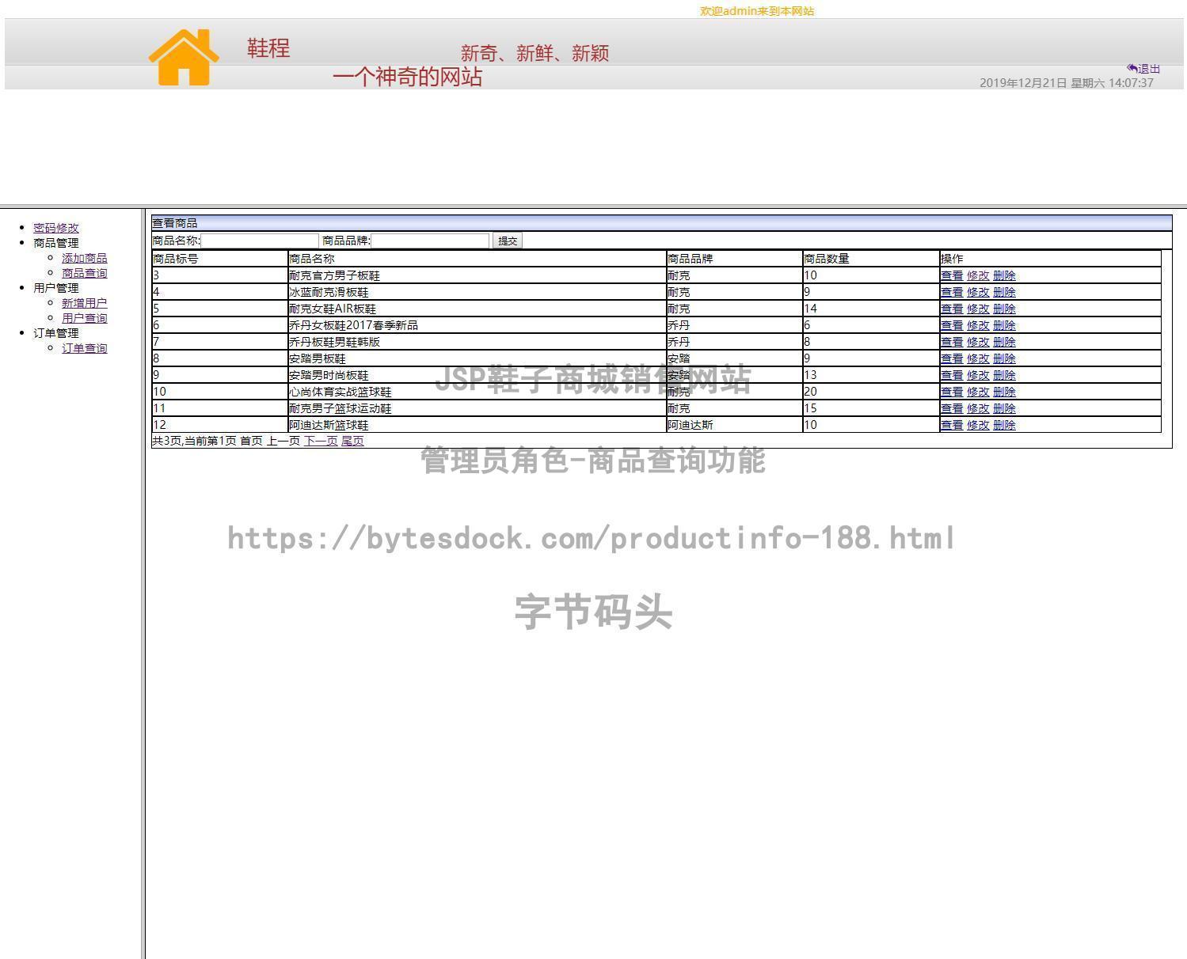Click the 首页 first page text
1187x959 pixels.
[x=251, y=441]
